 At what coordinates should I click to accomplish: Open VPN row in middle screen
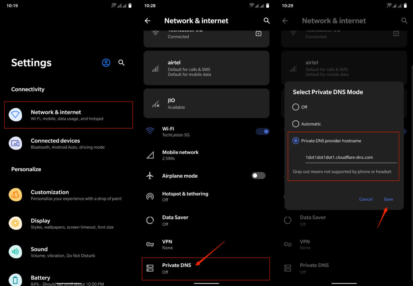click(206, 245)
